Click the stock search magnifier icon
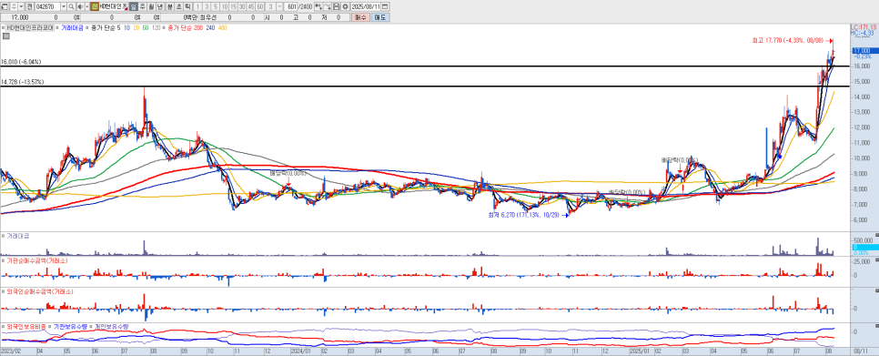 (x=71, y=6)
